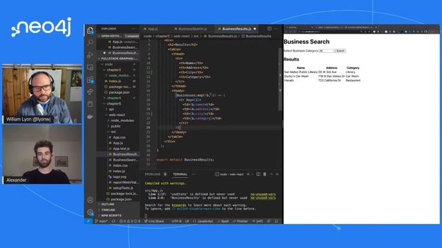Close the terminal panel
Image resolution: width=442 pixels, height=248 pixels.
pyautogui.click(x=278, y=174)
